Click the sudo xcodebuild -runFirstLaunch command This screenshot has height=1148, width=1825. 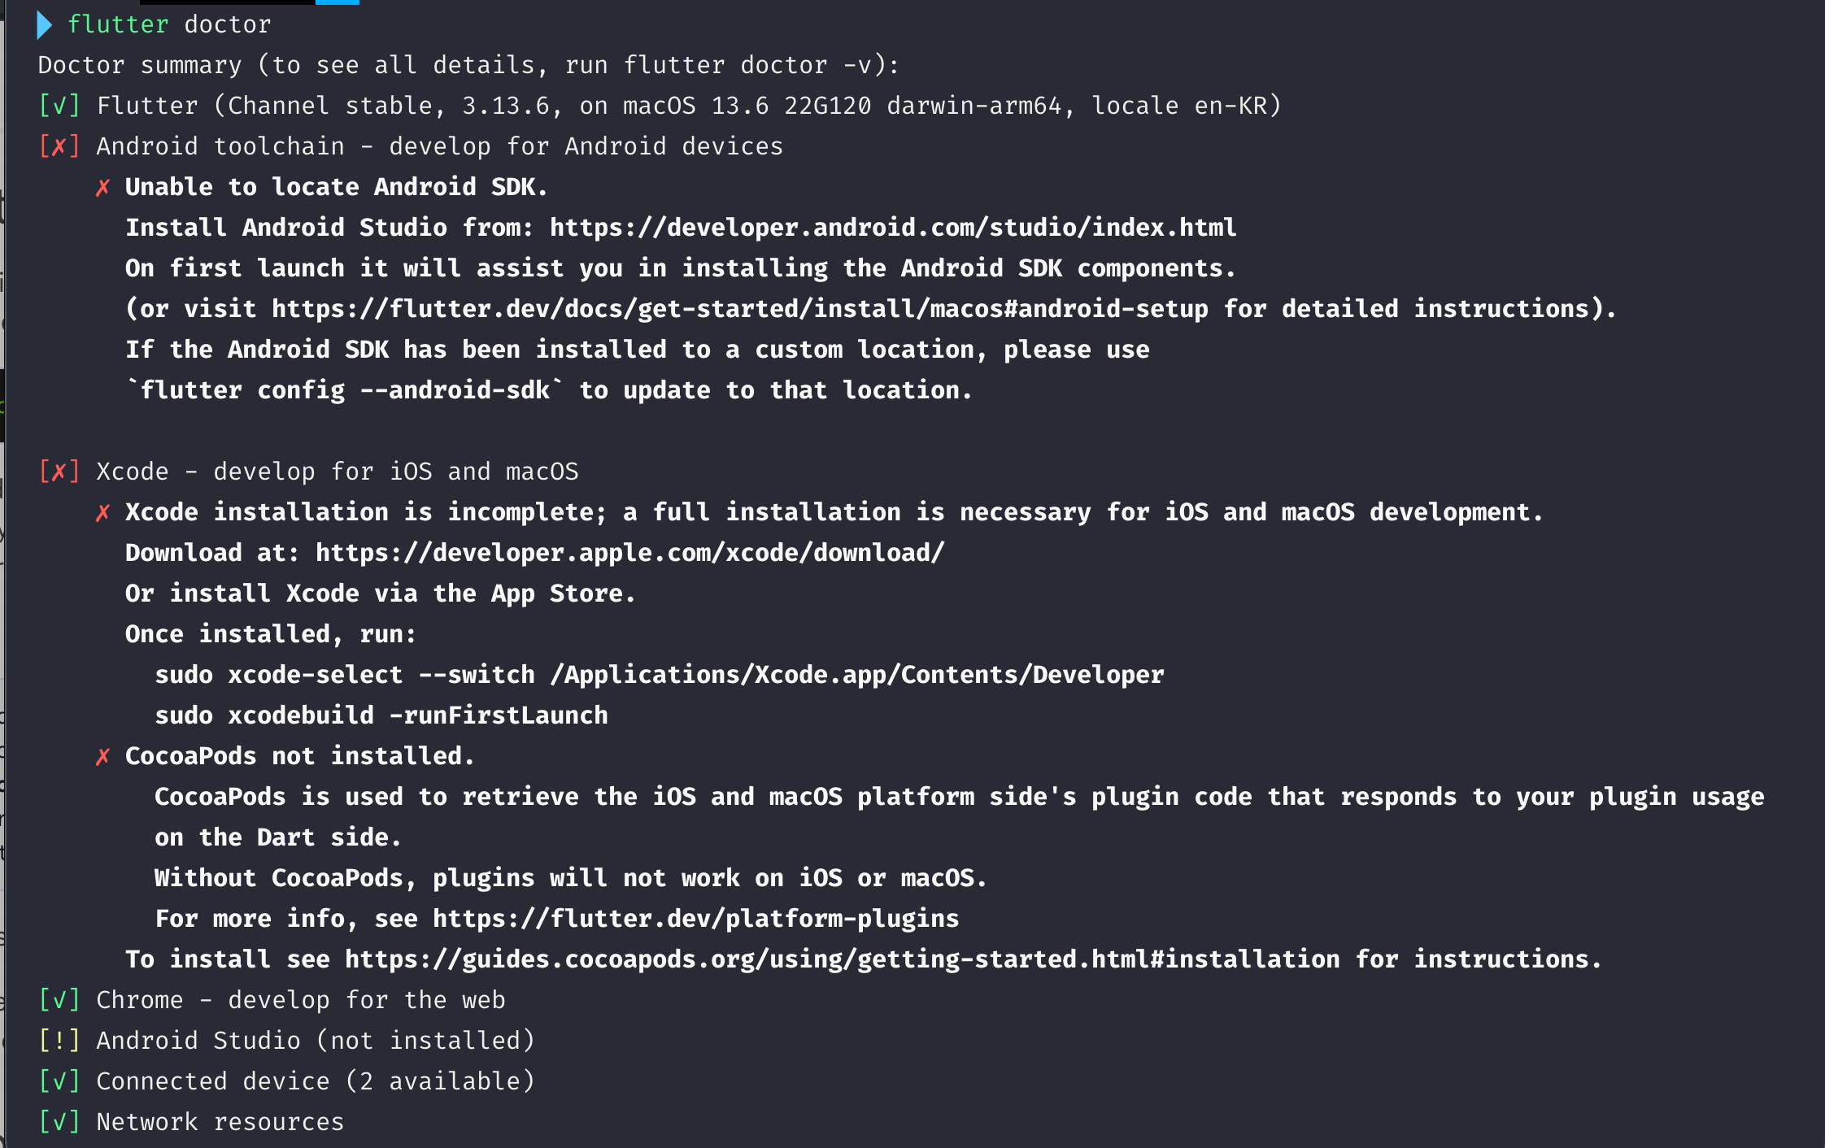(381, 715)
